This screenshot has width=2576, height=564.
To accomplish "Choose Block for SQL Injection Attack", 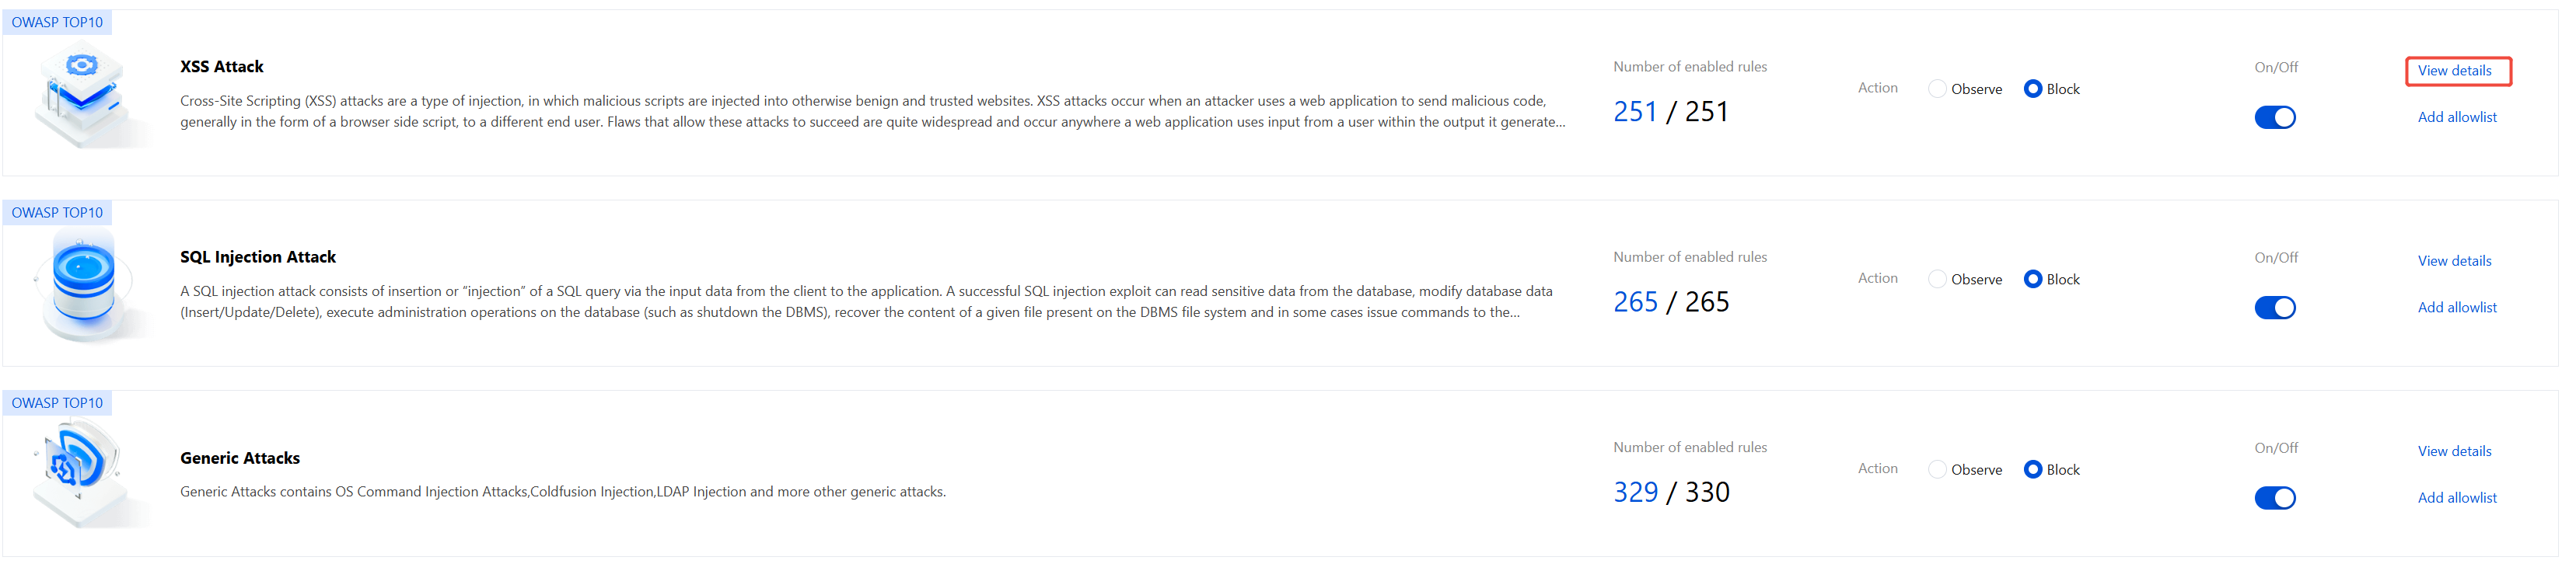I will [2032, 279].
